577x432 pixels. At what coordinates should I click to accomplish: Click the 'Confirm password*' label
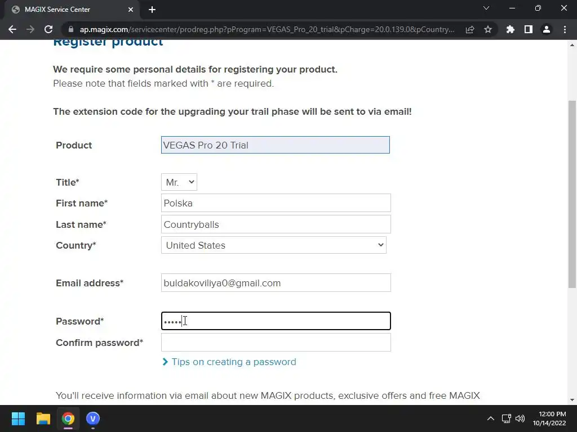click(99, 343)
